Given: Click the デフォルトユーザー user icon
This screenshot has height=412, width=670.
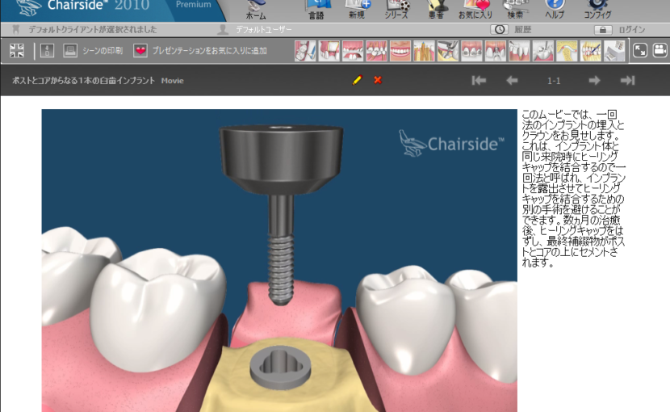Looking at the screenshot, I should (222, 30).
